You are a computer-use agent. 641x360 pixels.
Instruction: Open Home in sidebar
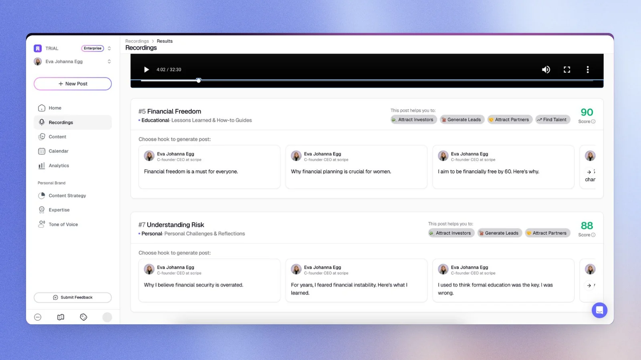click(73, 108)
